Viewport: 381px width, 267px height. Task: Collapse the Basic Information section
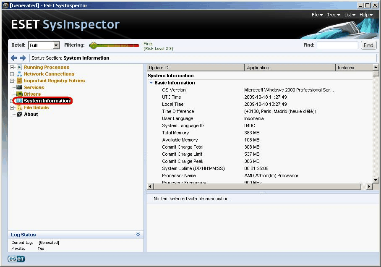[x=151, y=83]
